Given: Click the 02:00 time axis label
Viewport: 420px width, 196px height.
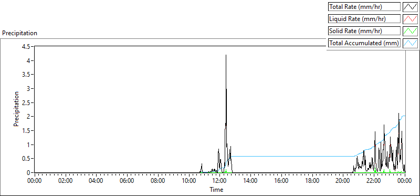Looking at the screenshot, I should tap(65, 181).
